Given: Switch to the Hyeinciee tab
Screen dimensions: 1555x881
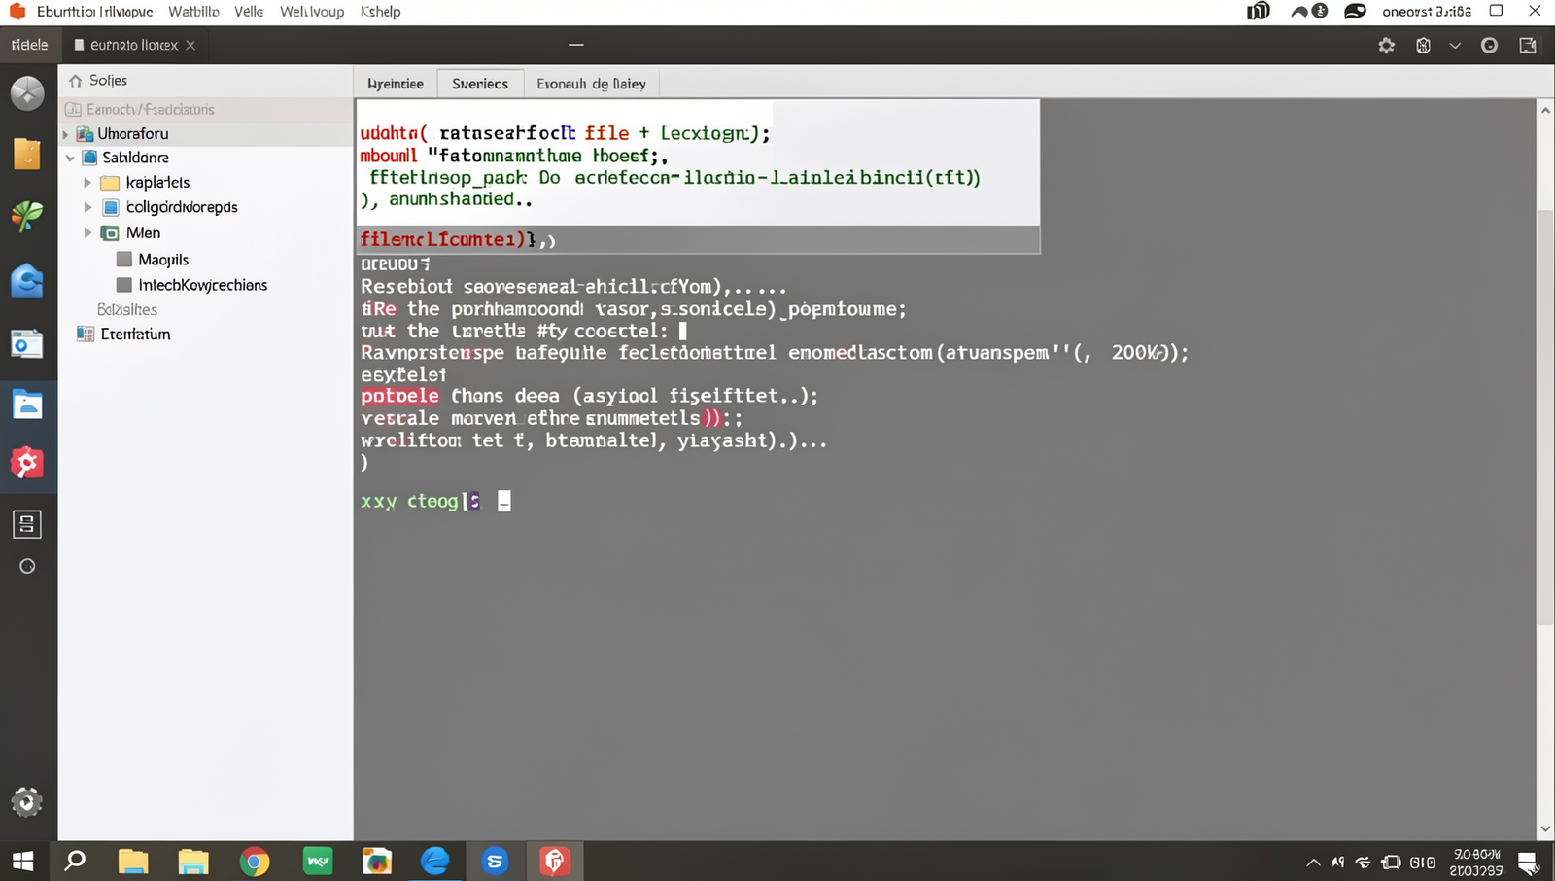Looking at the screenshot, I should point(396,84).
